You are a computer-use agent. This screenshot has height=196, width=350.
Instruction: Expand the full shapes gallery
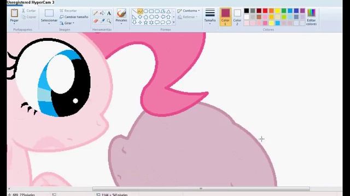click(x=174, y=22)
